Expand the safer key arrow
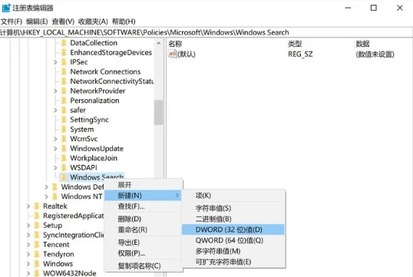Image resolution: width=413 pixels, height=277 pixels. (55, 110)
